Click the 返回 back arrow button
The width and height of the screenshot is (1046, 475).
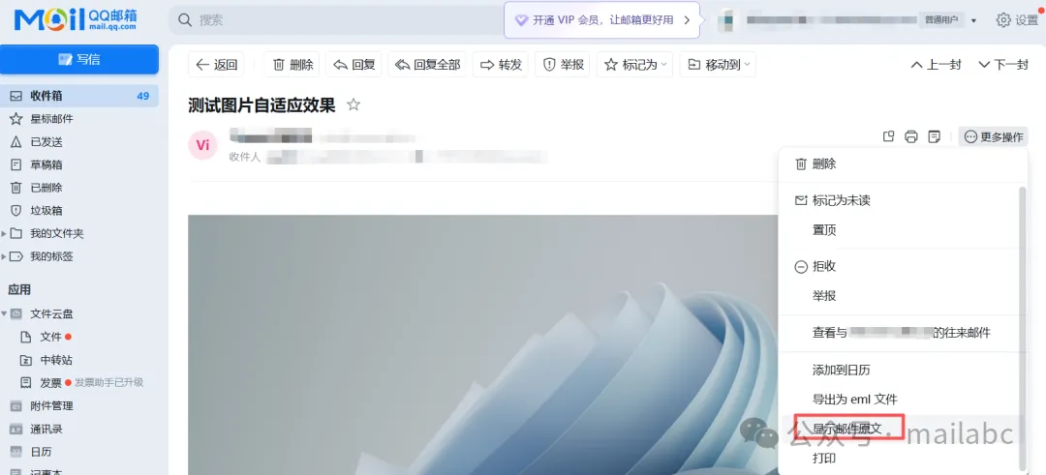point(216,65)
